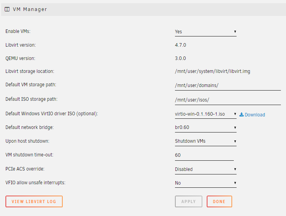The width and height of the screenshot is (286, 216).
Task: Click the 'Libvirt version:' label
Action: (x=21, y=45)
